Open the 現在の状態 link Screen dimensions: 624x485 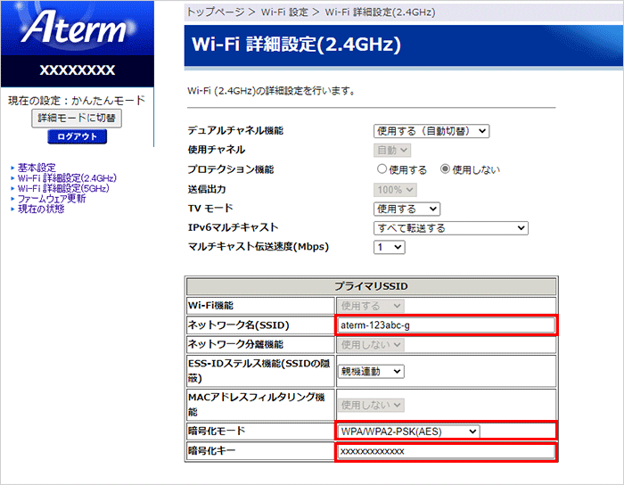41,209
